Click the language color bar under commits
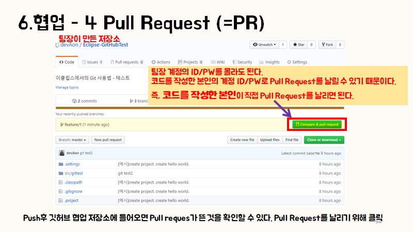 200,108
